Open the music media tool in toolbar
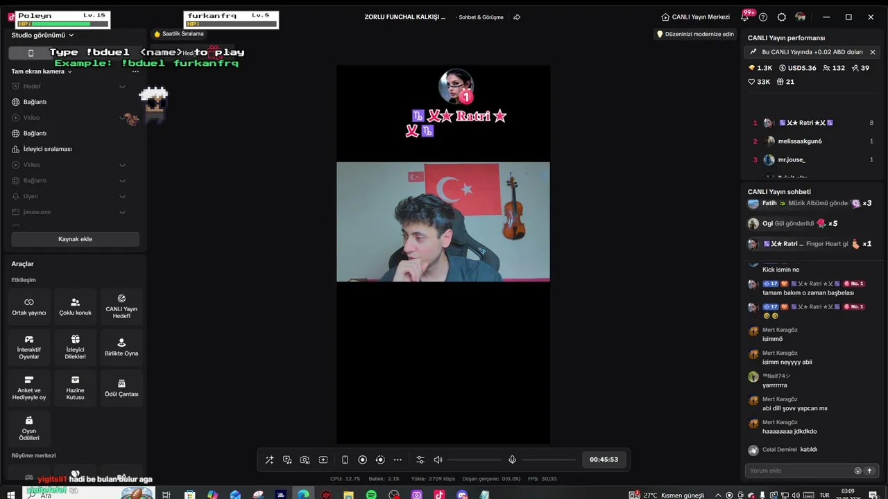Viewport: 888px width, 499px height. point(287,459)
